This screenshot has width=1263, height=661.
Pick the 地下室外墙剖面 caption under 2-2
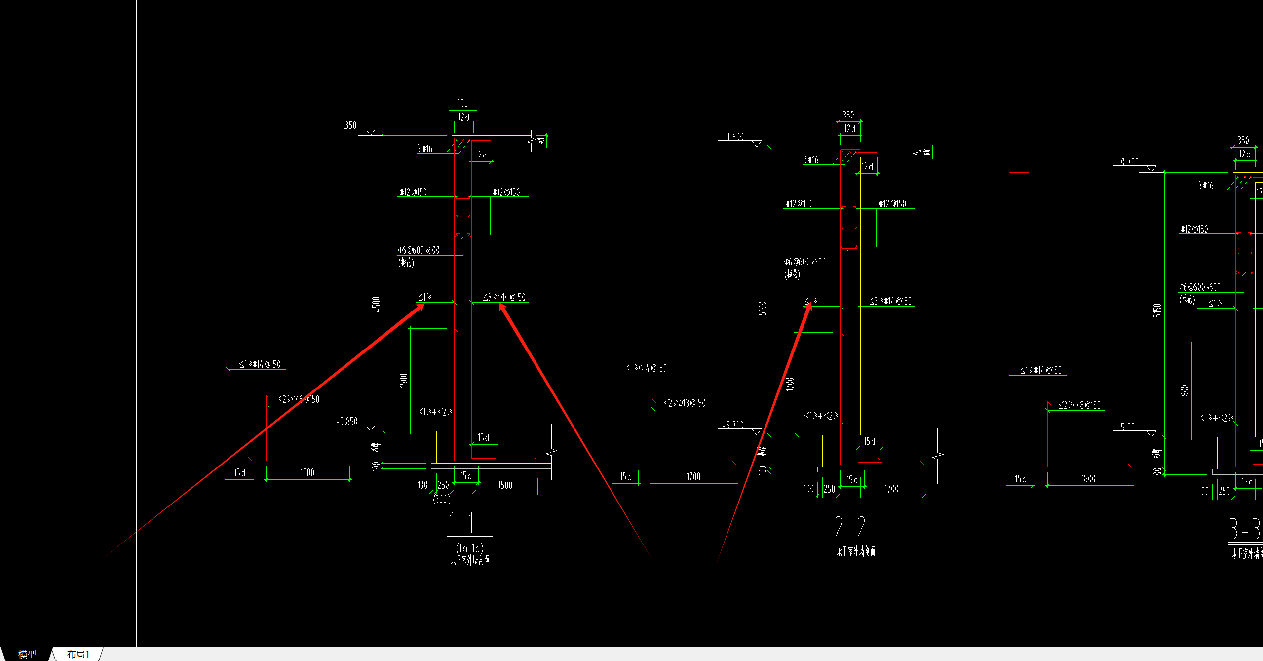pyautogui.click(x=856, y=551)
